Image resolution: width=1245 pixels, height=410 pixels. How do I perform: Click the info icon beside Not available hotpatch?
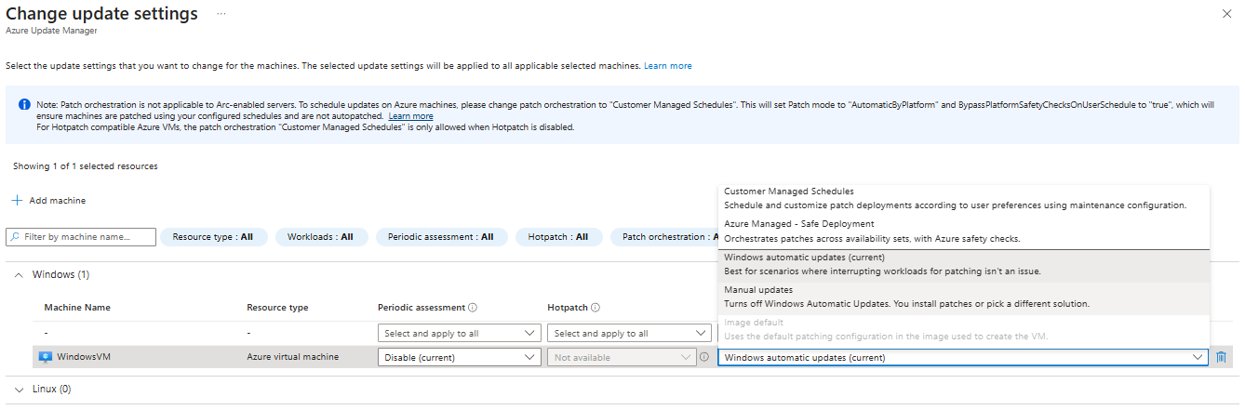tap(704, 357)
